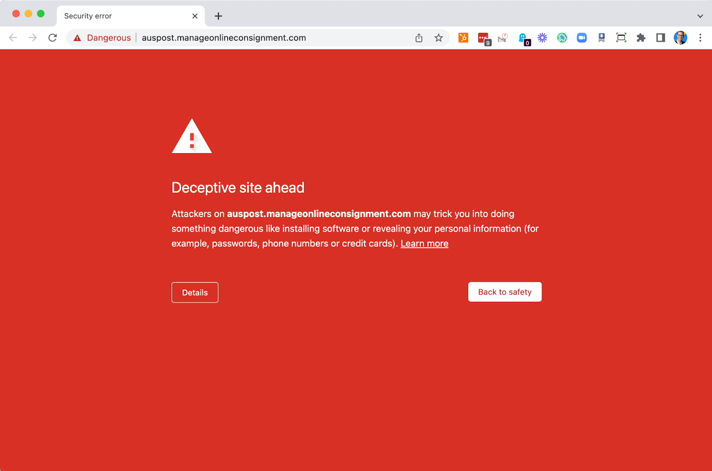This screenshot has height=471, width=712.
Task: Click the address bar URL
Action: 224,38
